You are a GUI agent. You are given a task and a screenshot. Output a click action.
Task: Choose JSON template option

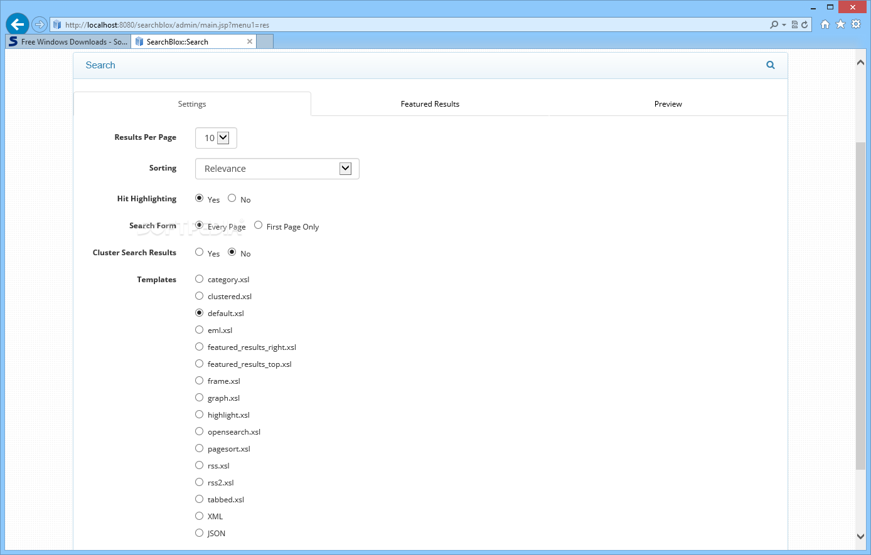(x=199, y=533)
